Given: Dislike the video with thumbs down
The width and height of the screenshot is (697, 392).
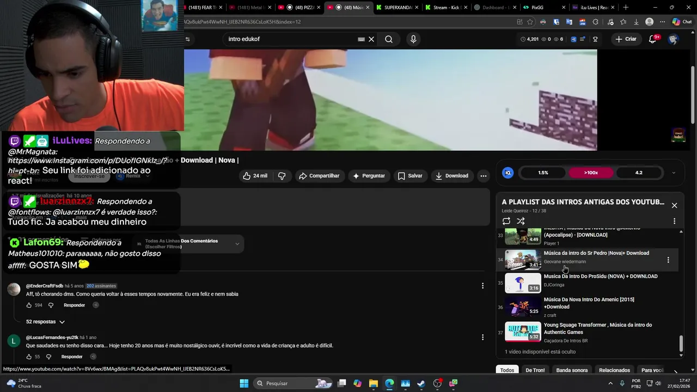Looking at the screenshot, I should (282, 176).
